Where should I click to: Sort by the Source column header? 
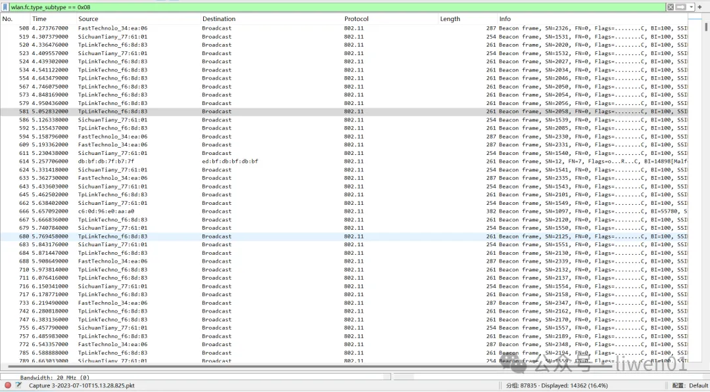tap(138, 19)
